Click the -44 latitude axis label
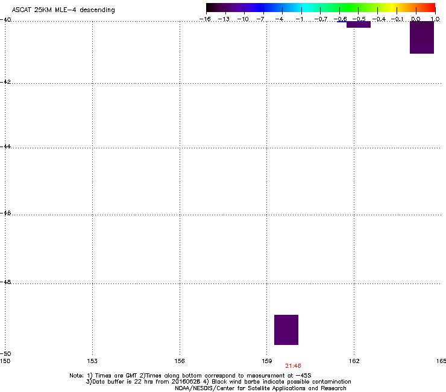 5,147
